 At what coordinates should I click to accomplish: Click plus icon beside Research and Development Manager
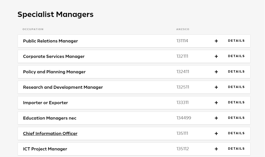[x=216, y=87]
